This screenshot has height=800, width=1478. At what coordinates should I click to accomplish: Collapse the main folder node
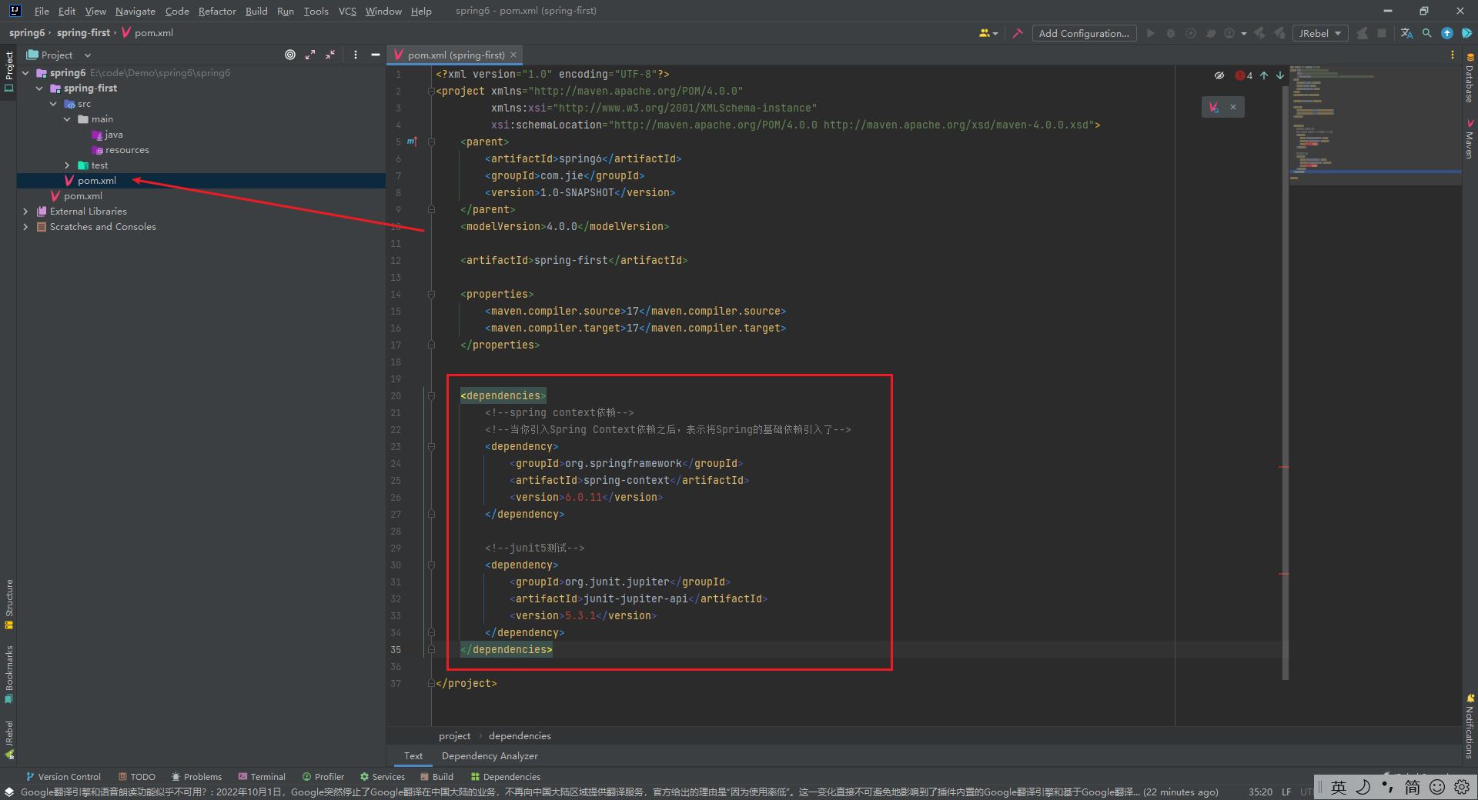(67, 119)
